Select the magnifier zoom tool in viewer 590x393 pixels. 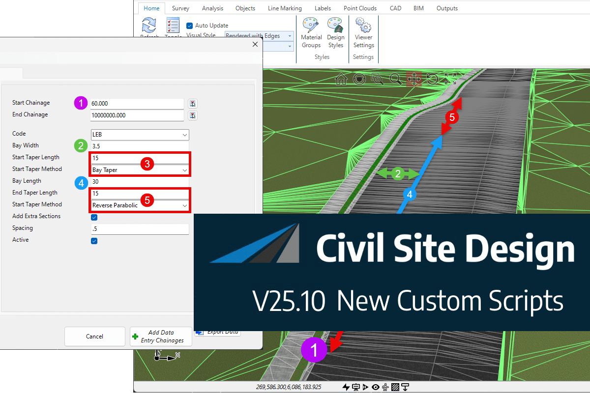pos(395,79)
